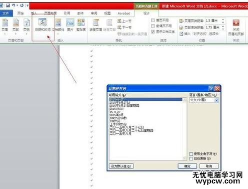
Task: Click 下一节 (Next Section) in navigation group
Action: (124, 27)
